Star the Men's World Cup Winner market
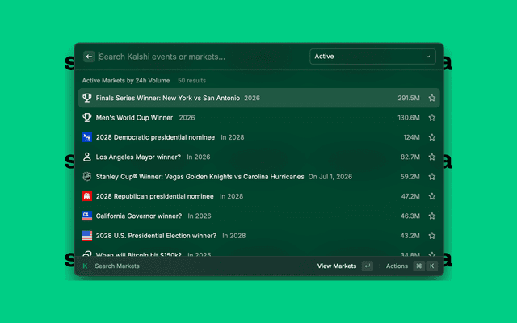 click(432, 118)
